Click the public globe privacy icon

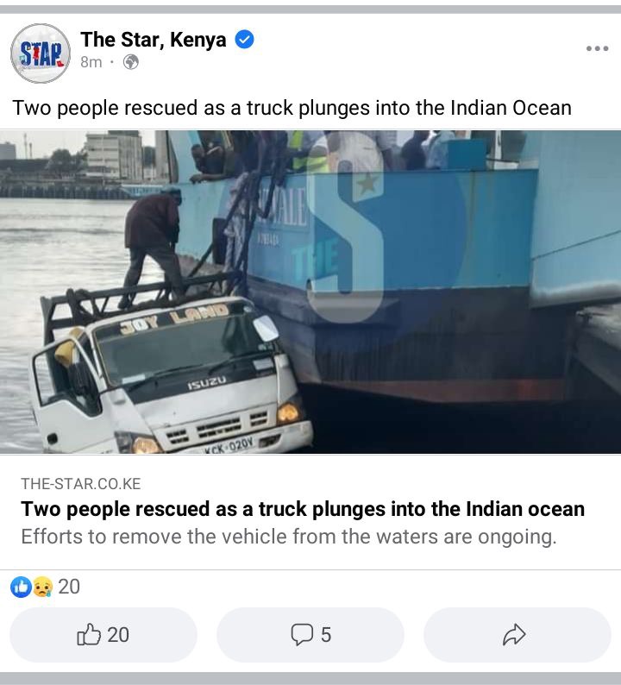pyautogui.click(x=131, y=62)
